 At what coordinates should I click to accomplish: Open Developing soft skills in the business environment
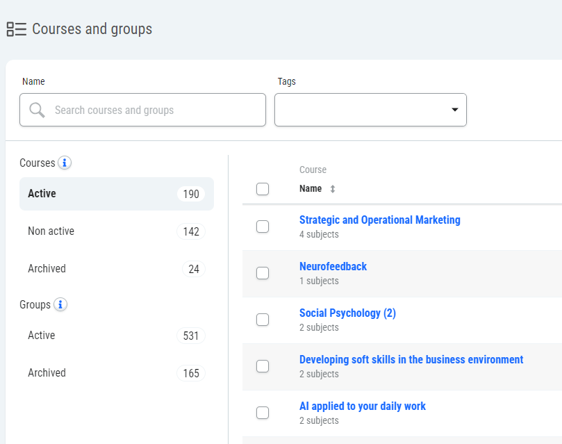[x=411, y=360]
